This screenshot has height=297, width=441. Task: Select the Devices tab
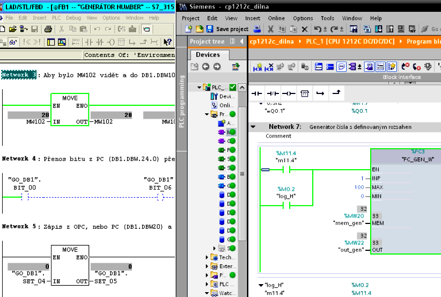coord(208,55)
